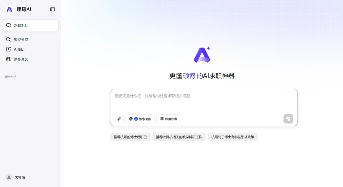Click the new chat bubble icon

[x=8, y=25]
